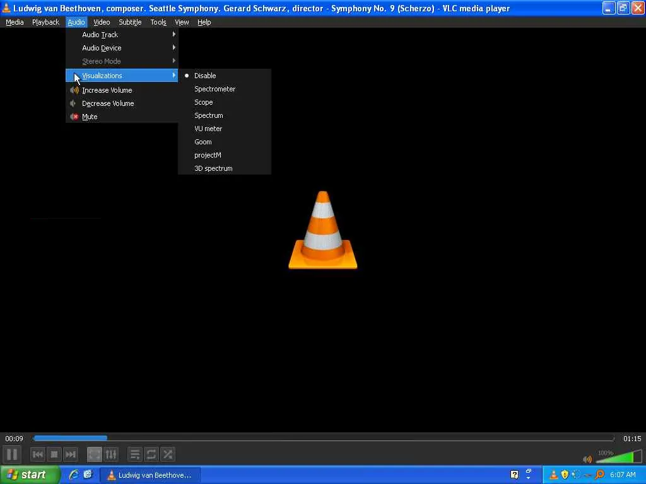Click the orange magnifier tray icon
Screen dimensions: 646x484
point(600,475)
